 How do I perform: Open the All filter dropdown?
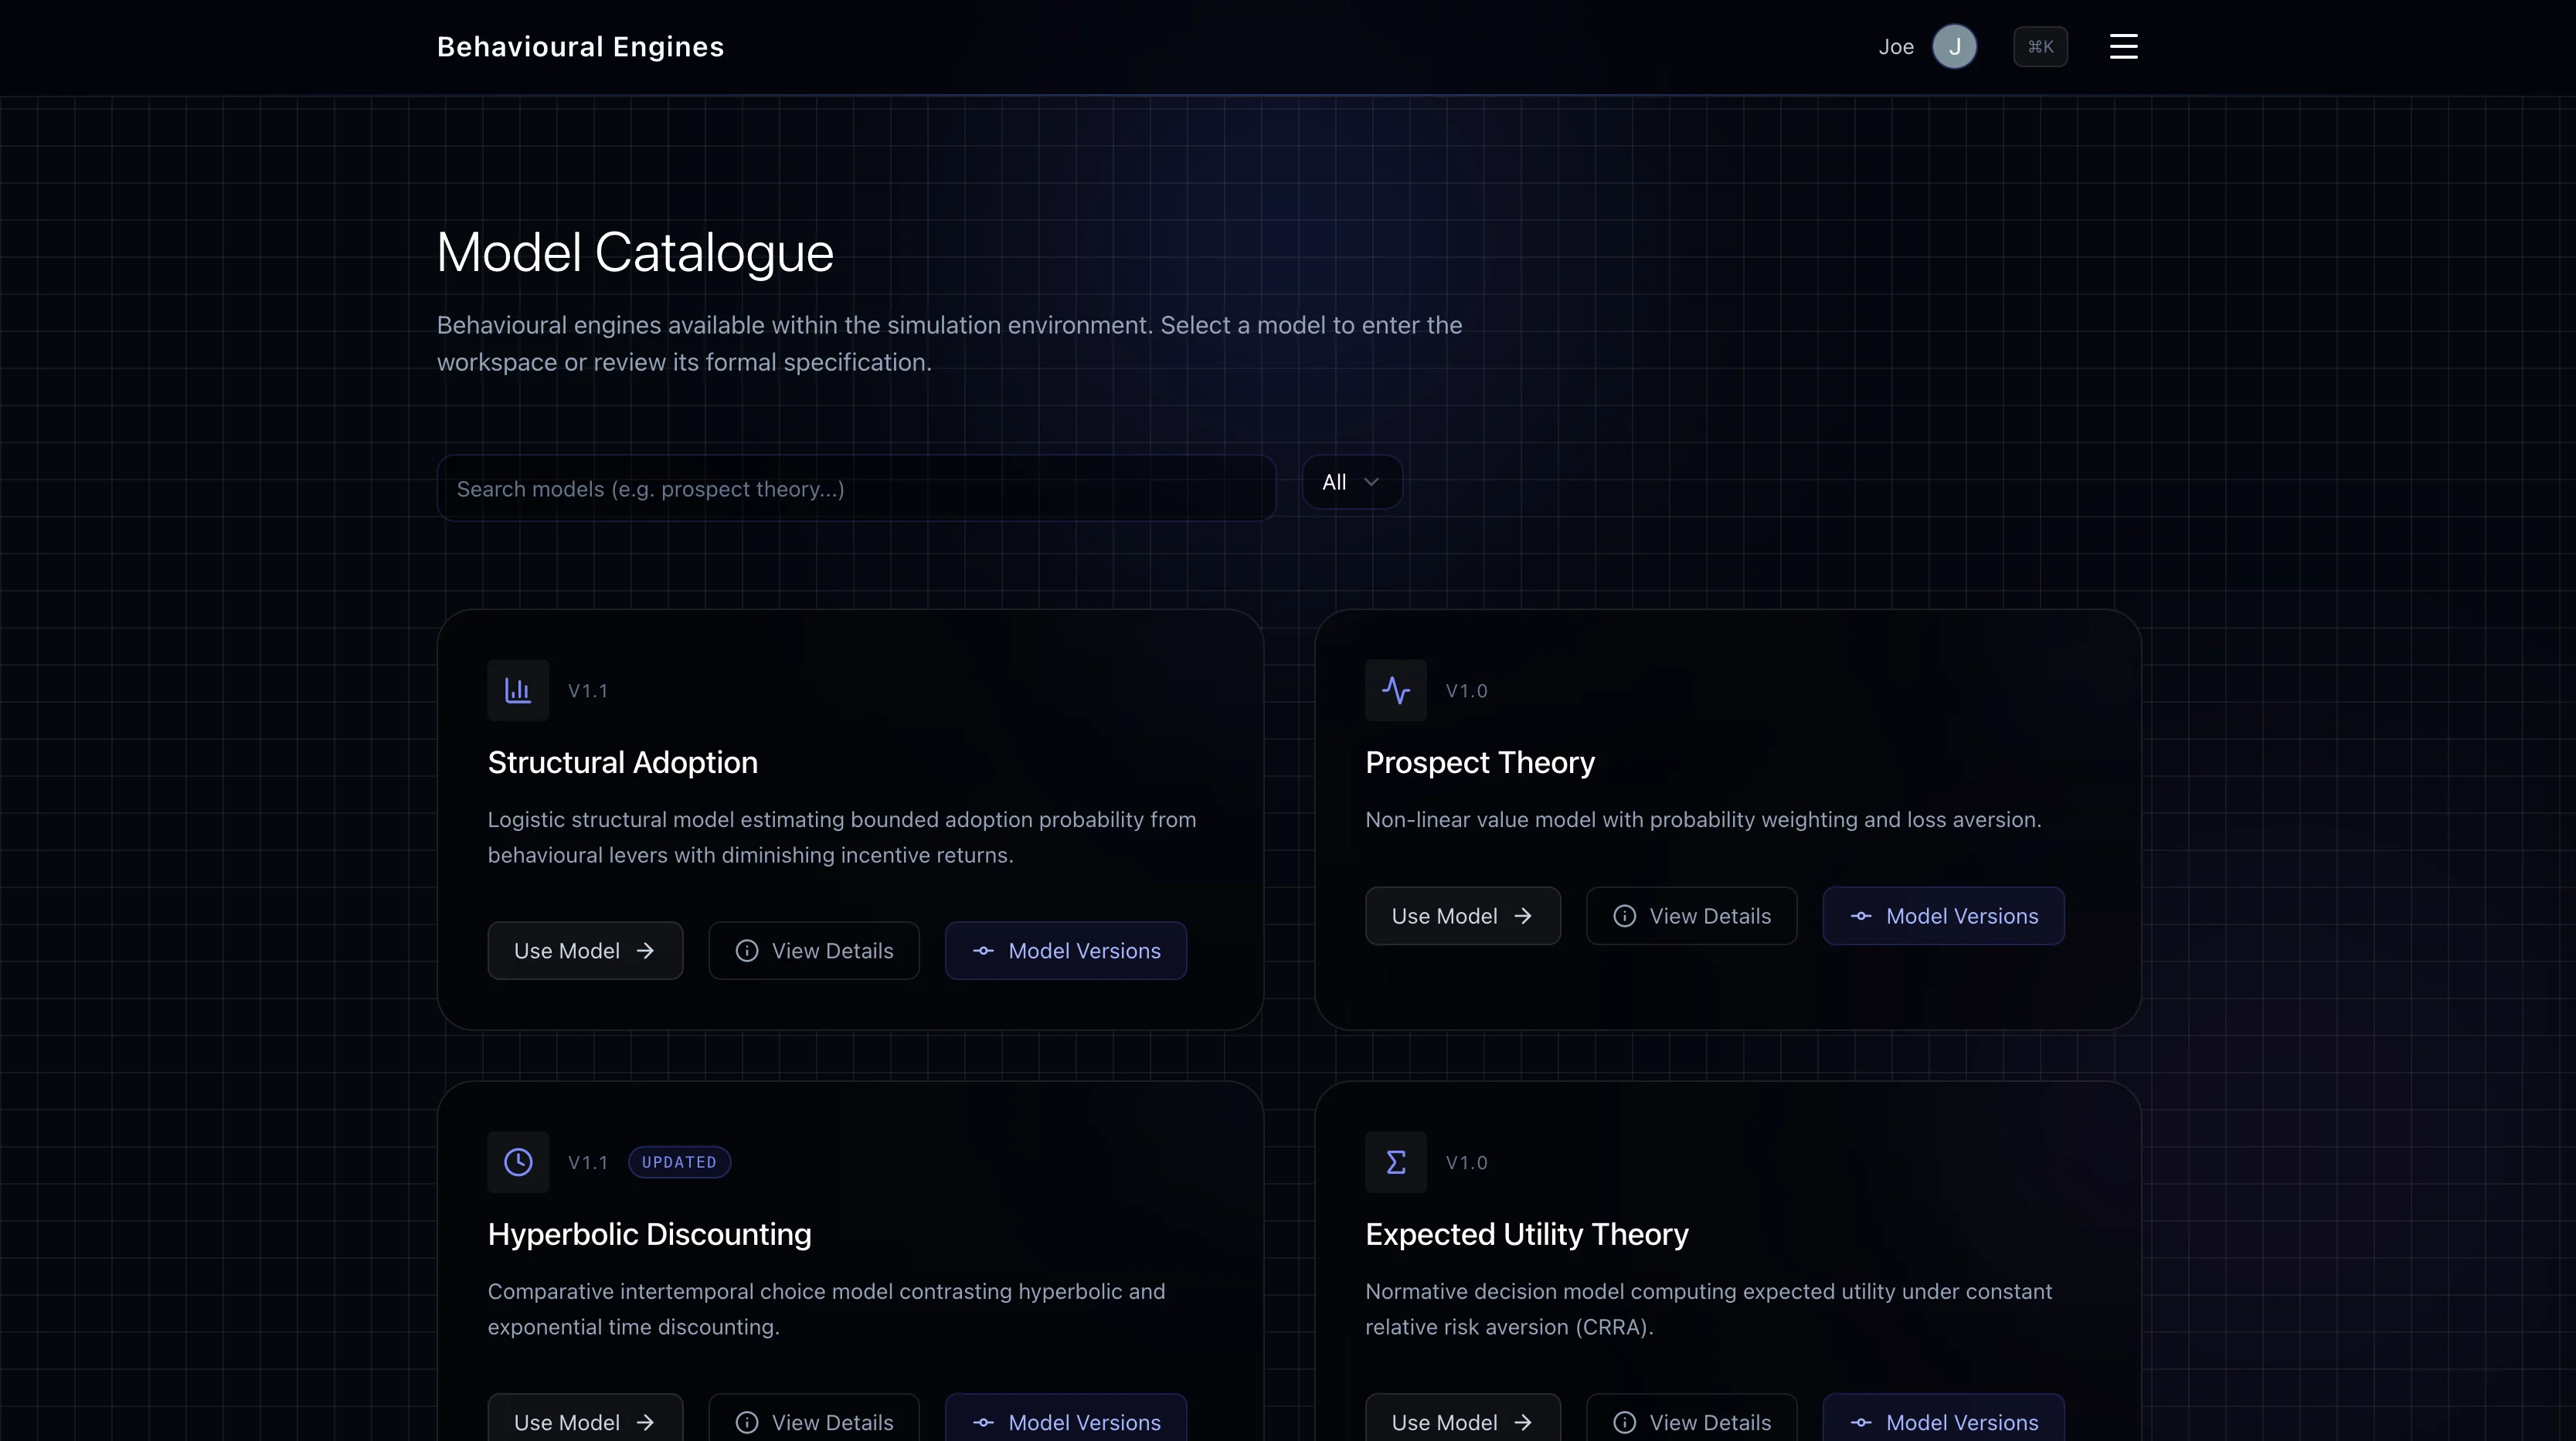click(1351, 482)
